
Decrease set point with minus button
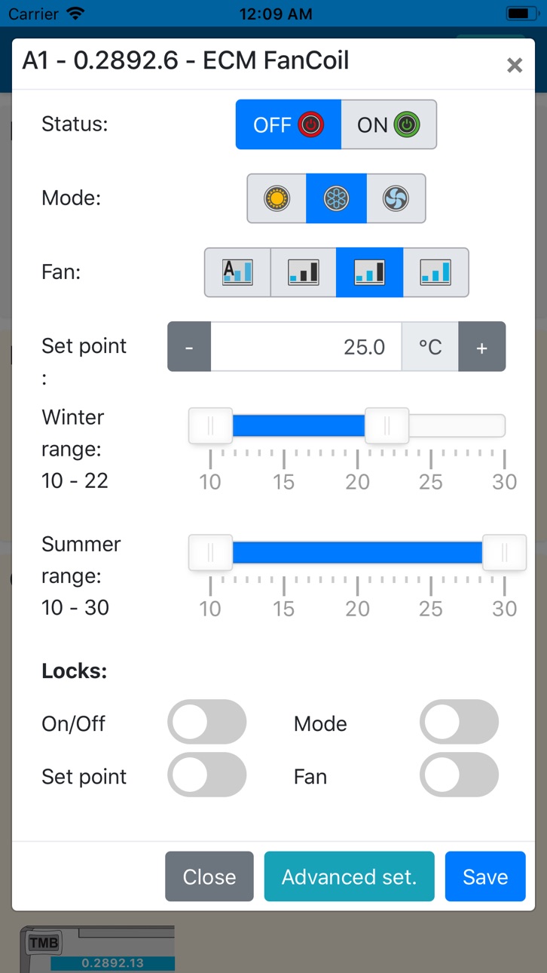click(x=189, y=347)
